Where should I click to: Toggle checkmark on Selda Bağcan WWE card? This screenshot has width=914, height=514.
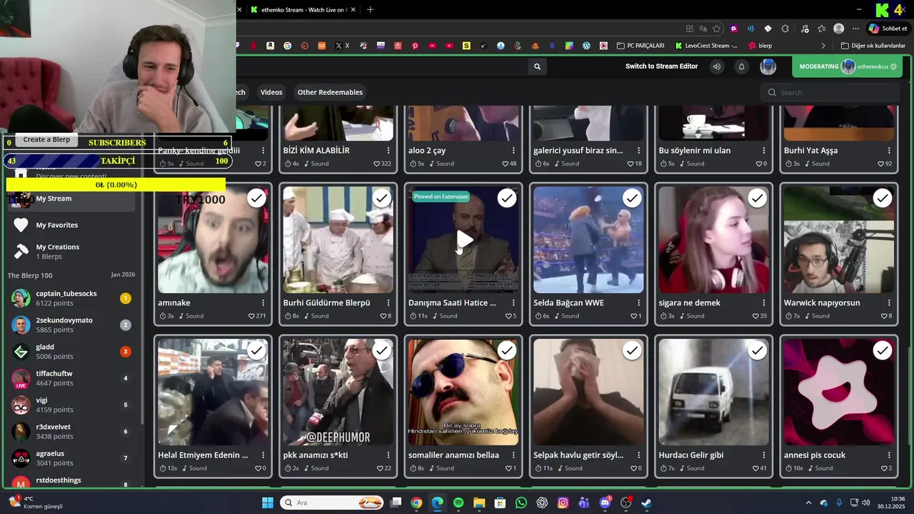click(x=632, y=198)
